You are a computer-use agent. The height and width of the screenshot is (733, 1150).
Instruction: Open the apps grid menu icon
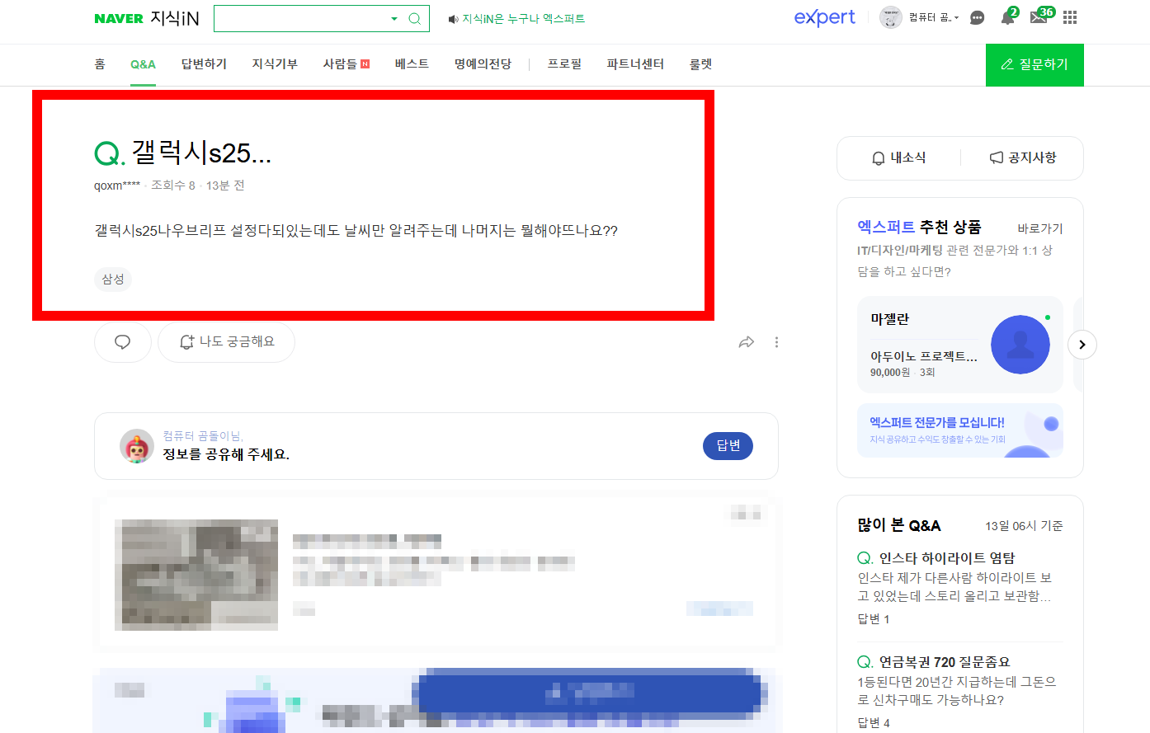pyautogui.click(x=1070, y=17)
